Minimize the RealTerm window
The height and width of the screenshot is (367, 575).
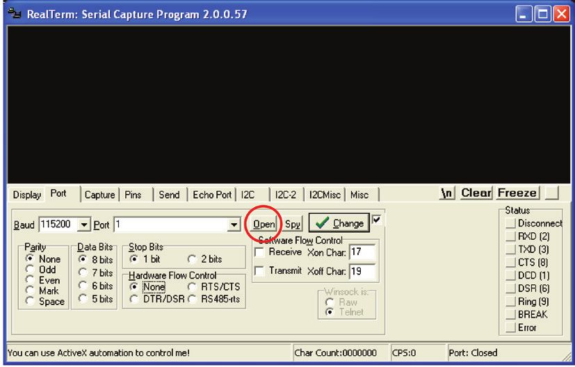coord(524,15)
